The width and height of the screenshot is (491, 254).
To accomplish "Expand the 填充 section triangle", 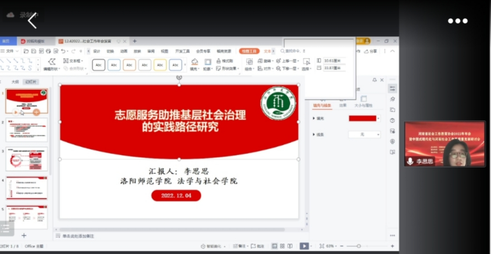I will click(x=314, y=118).
